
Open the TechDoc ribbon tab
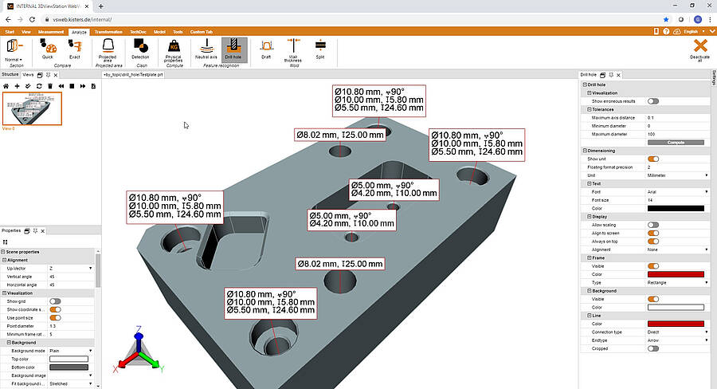tap(138, 32)
